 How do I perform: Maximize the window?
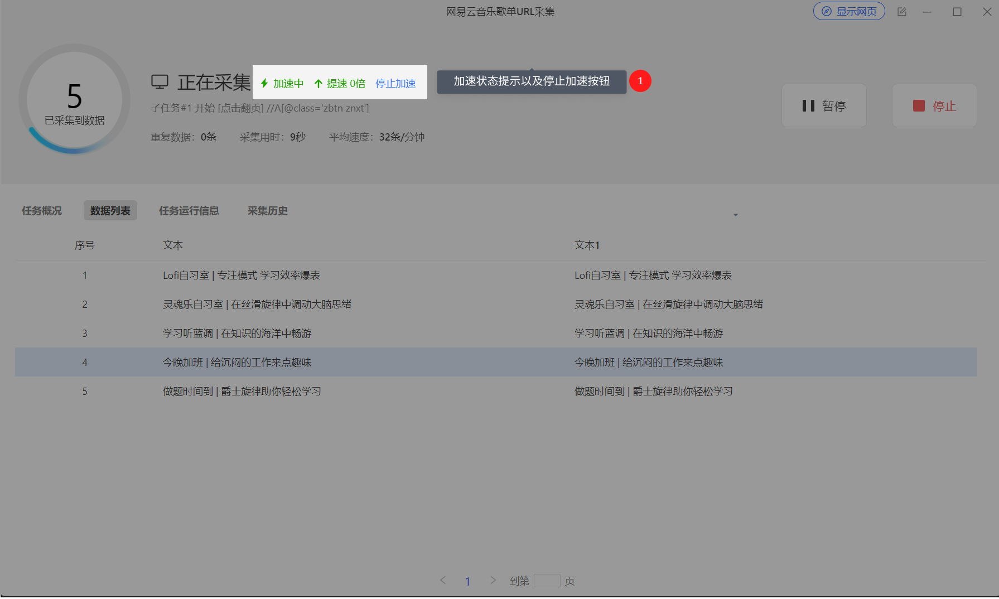[x=957, y=12]
